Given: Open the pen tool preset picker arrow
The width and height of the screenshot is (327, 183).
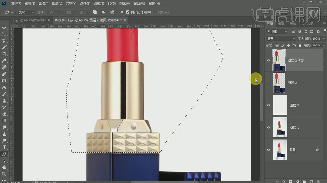Looking at the screenshot, I should [x=12, y=12].
